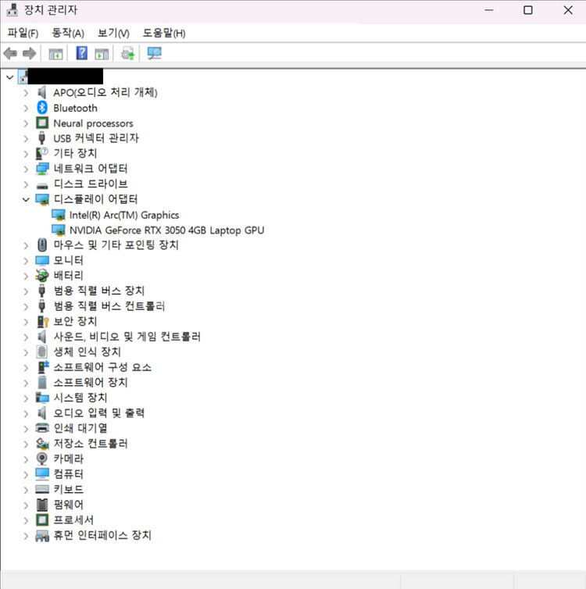Screen dimensions: 586x589
Task: Expand the 프로세서 category arrow
Action: 26,519
